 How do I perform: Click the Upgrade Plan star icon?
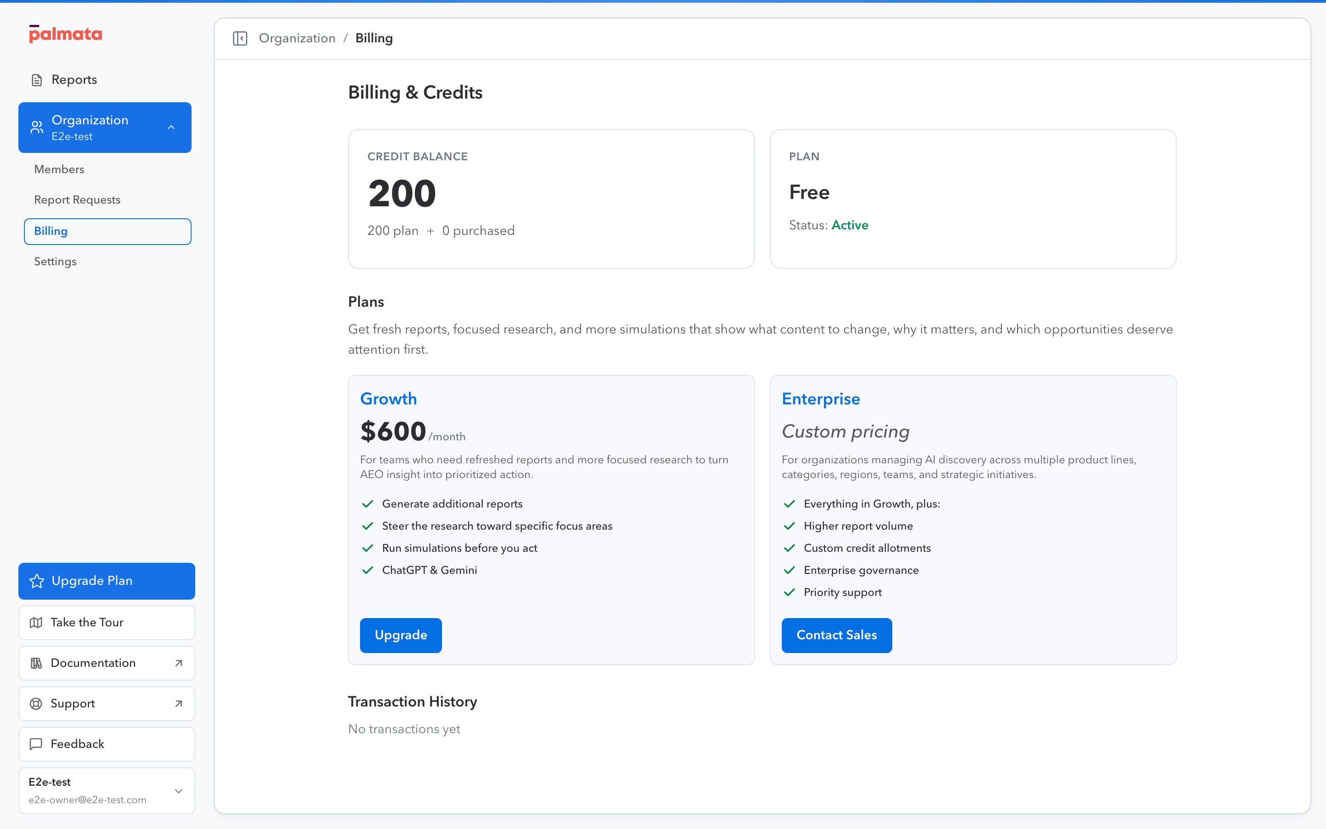click(37, 581)
